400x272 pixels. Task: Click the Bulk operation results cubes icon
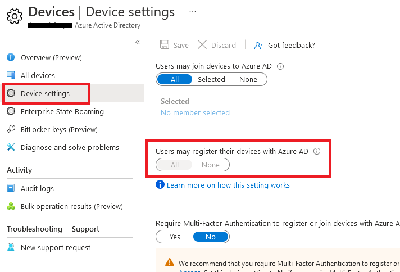click(11, 206)
